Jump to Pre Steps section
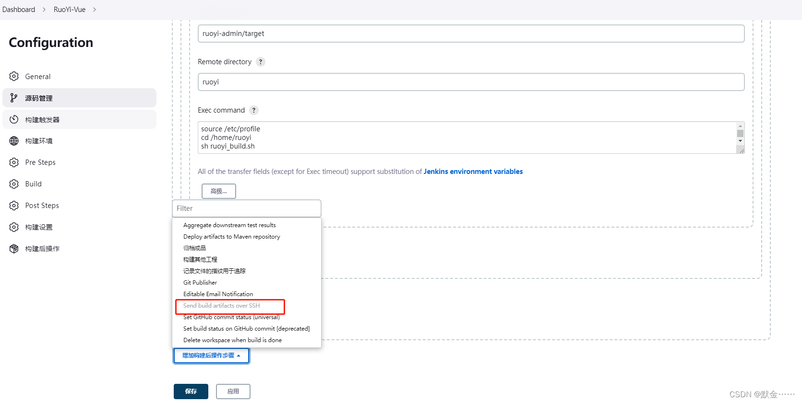Viewport: 802px width, 403px height. 79,162
